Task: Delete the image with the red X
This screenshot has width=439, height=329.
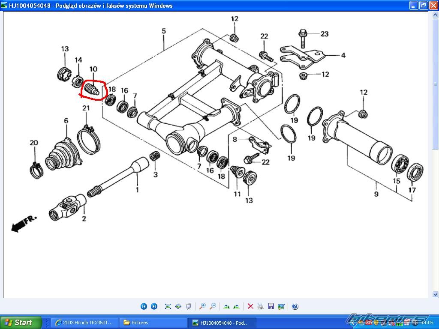Action: pos(250,306)
